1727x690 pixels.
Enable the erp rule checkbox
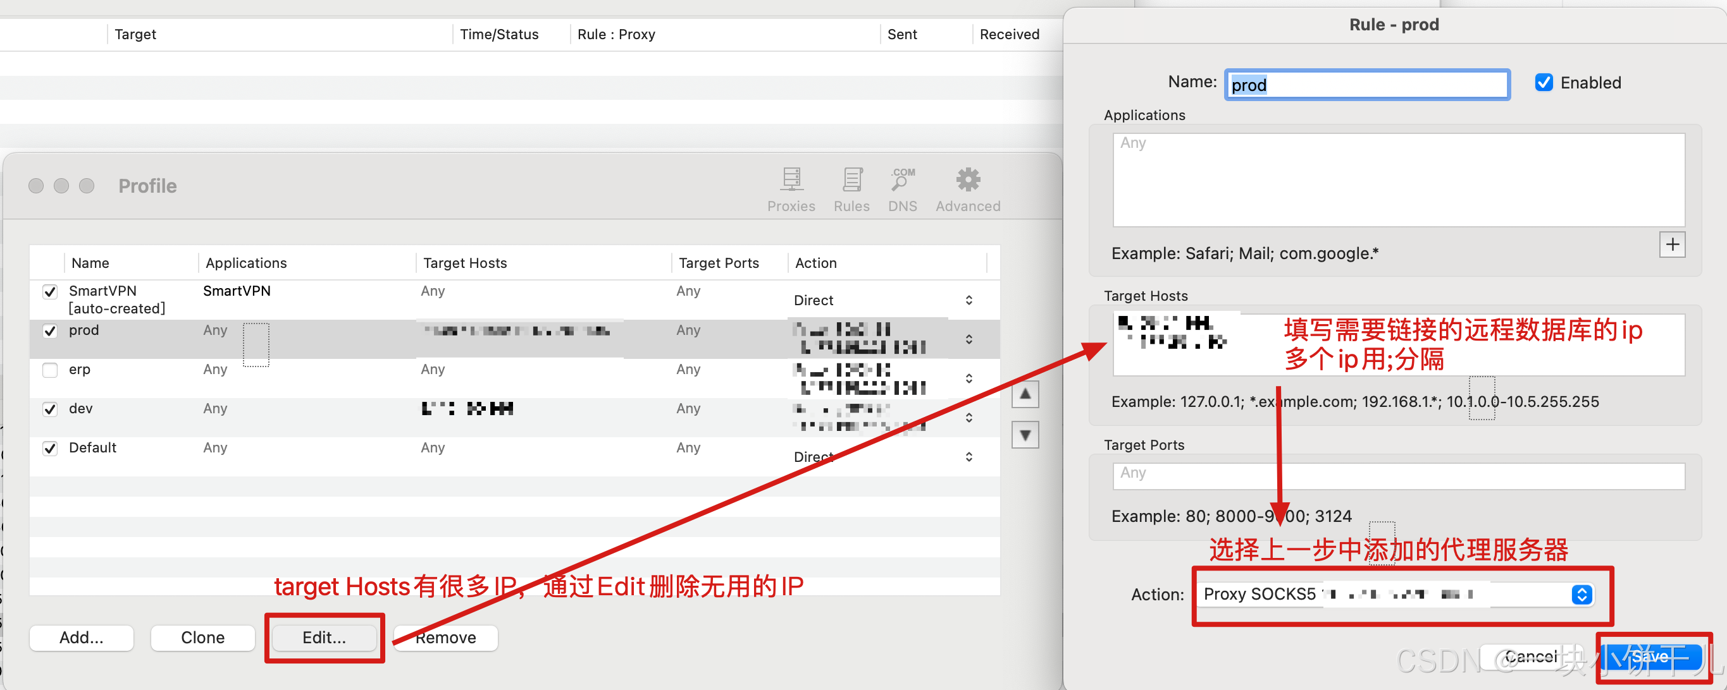tap(49, 370)
